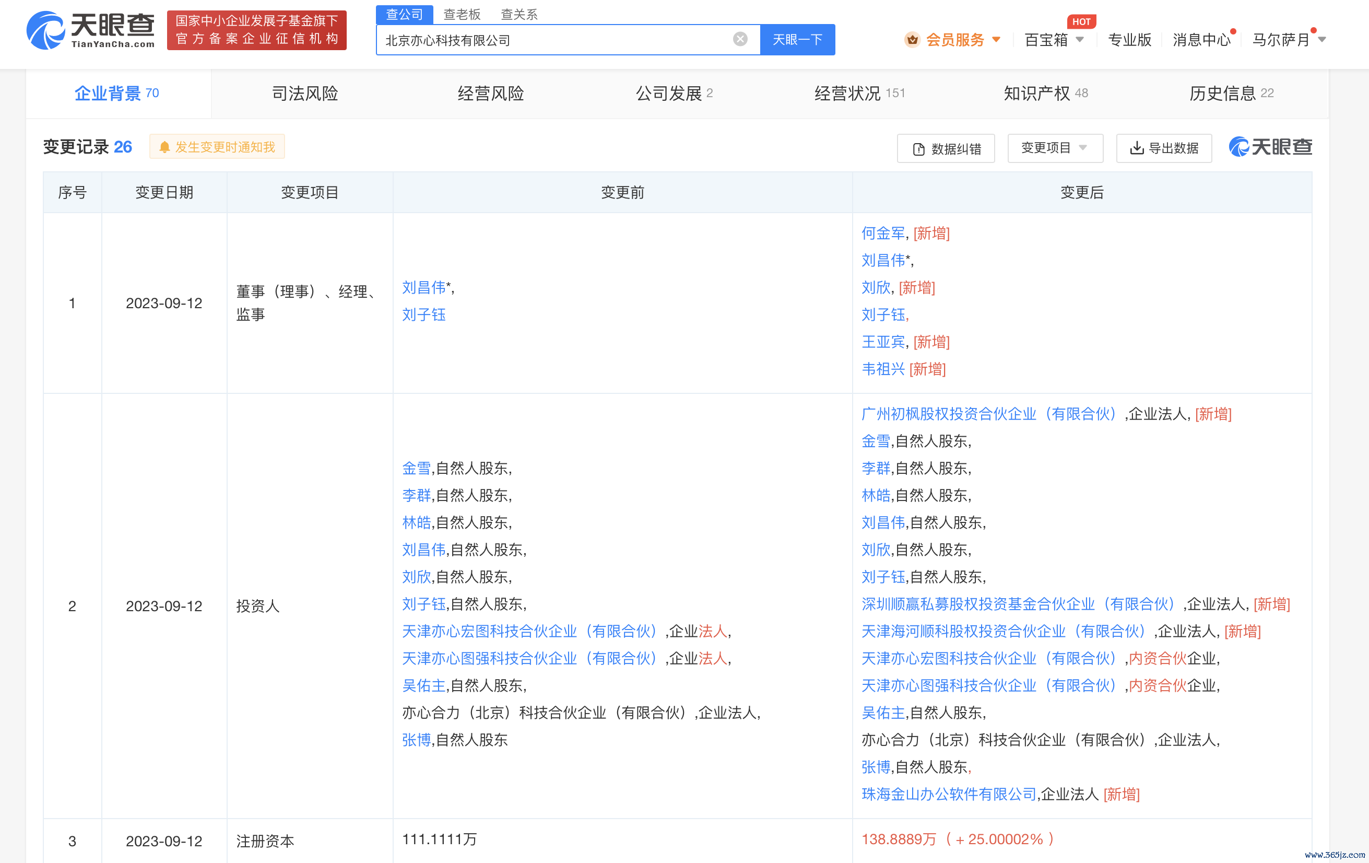The width and height of the screenshot is (1369, 863).
Task: Open the 司法风险 tab
Action: click(305, 94)
